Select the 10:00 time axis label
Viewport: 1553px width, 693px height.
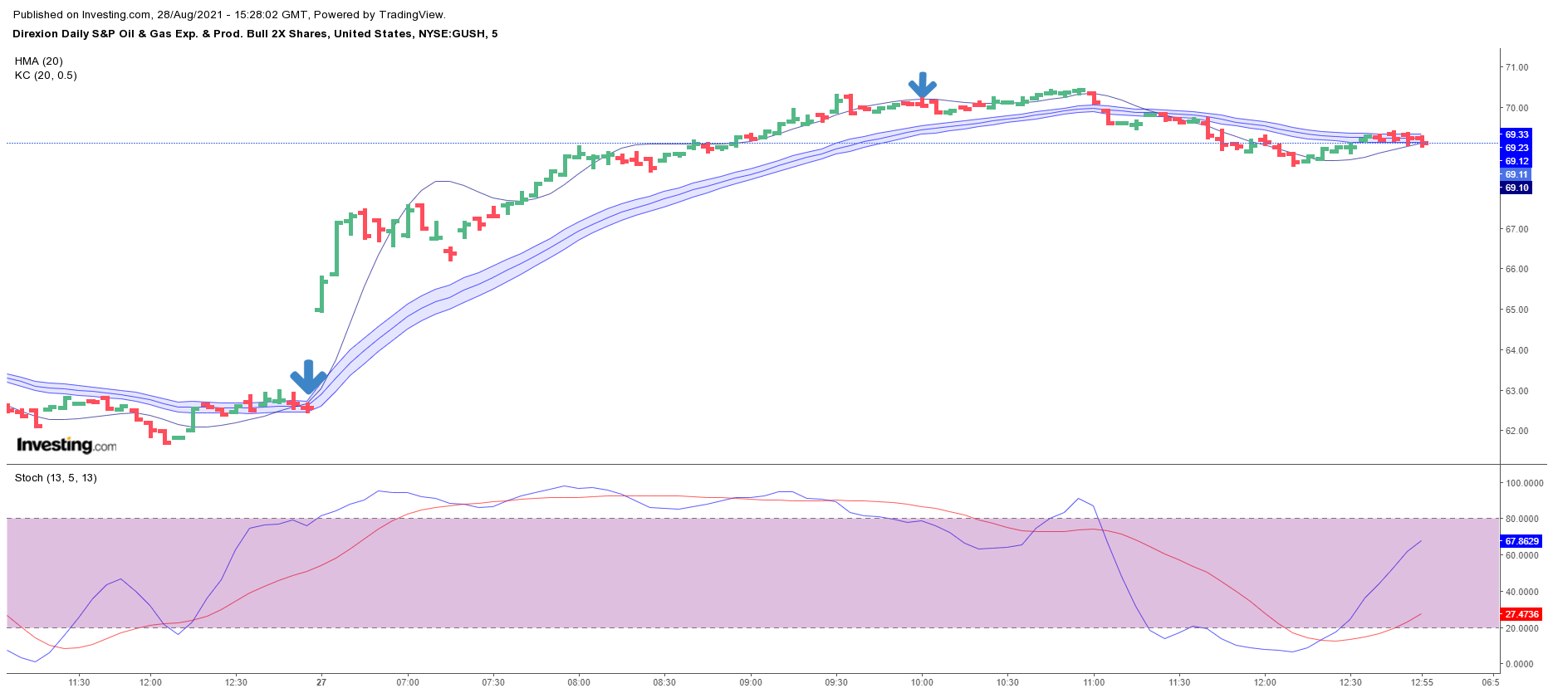click(x=922, y=682)
